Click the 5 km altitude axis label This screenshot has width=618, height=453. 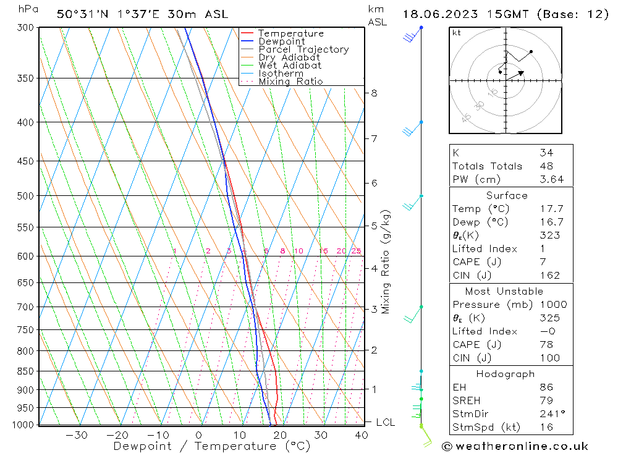point(374,226)
